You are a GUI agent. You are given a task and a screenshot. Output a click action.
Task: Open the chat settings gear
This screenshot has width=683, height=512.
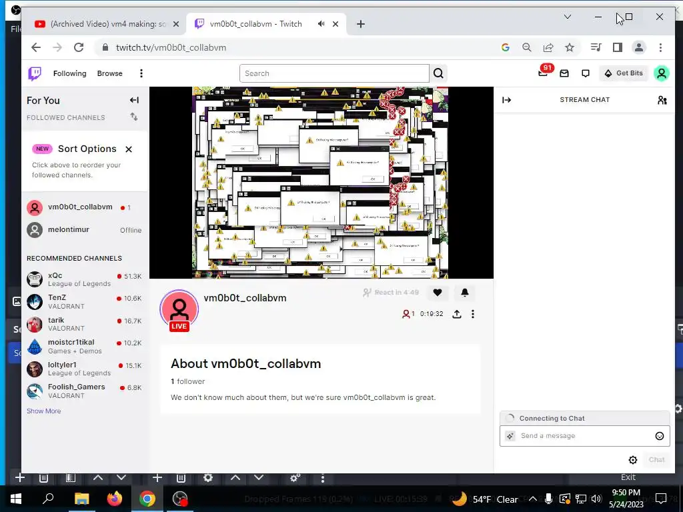[633, 460]
